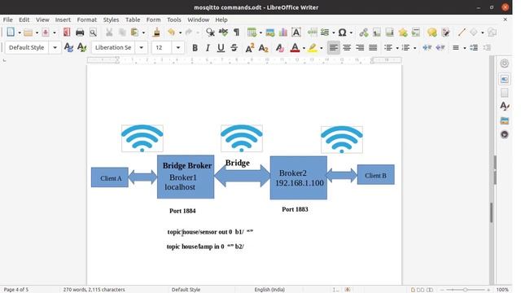Click the Insert Line tool
Image resolution: width=521 pixels, height=293 pixels.
[462, 33]
